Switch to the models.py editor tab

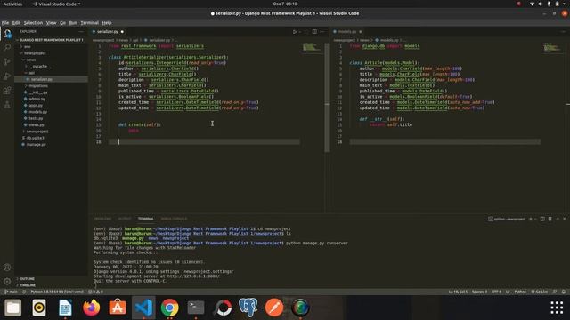coord(347,32)
